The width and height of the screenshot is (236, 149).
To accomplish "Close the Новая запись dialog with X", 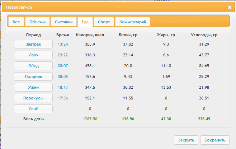I will (230, 7).
